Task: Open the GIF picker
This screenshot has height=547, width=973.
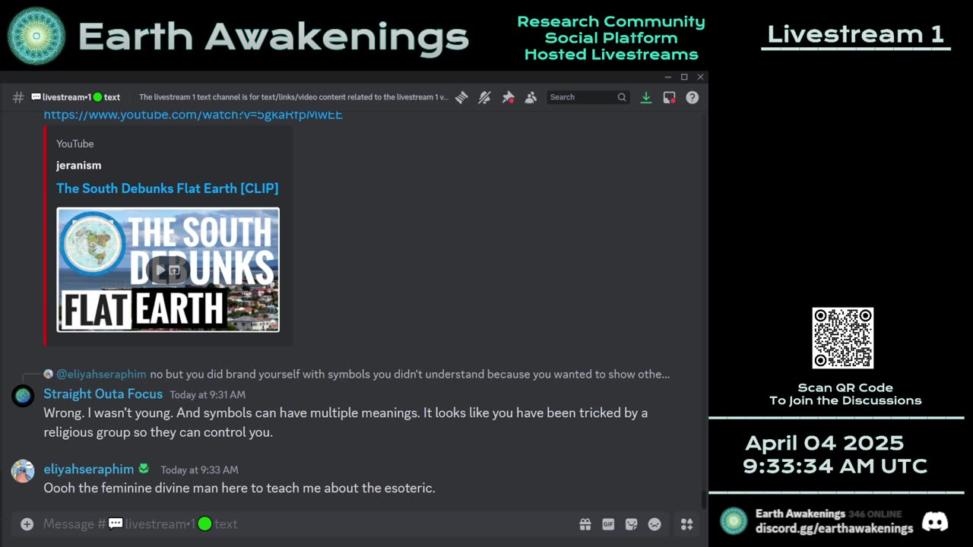Action: (x=608, y=524)
